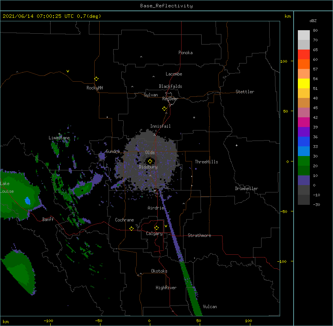Select the Drumheller label
The width and height of the screenshot is (333, 326).
246,189
